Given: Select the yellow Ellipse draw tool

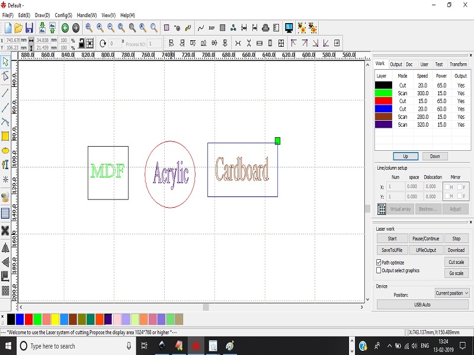Looking at the screenshot, I should [5, 150].
